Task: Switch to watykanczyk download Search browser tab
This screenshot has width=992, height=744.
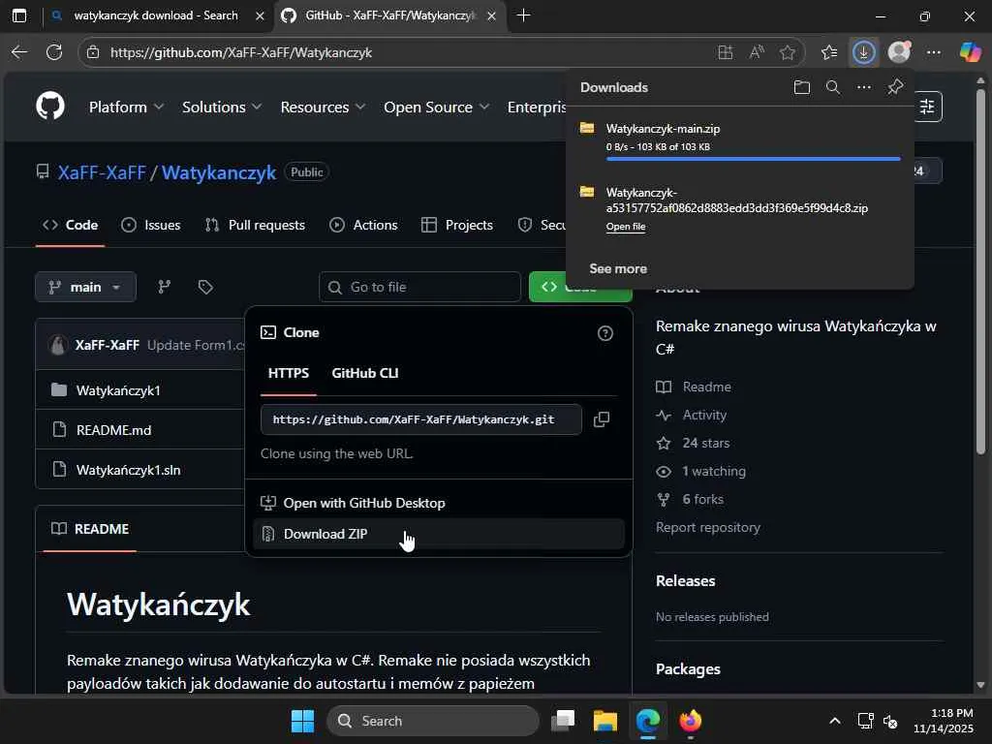Action: click(156, 15)
